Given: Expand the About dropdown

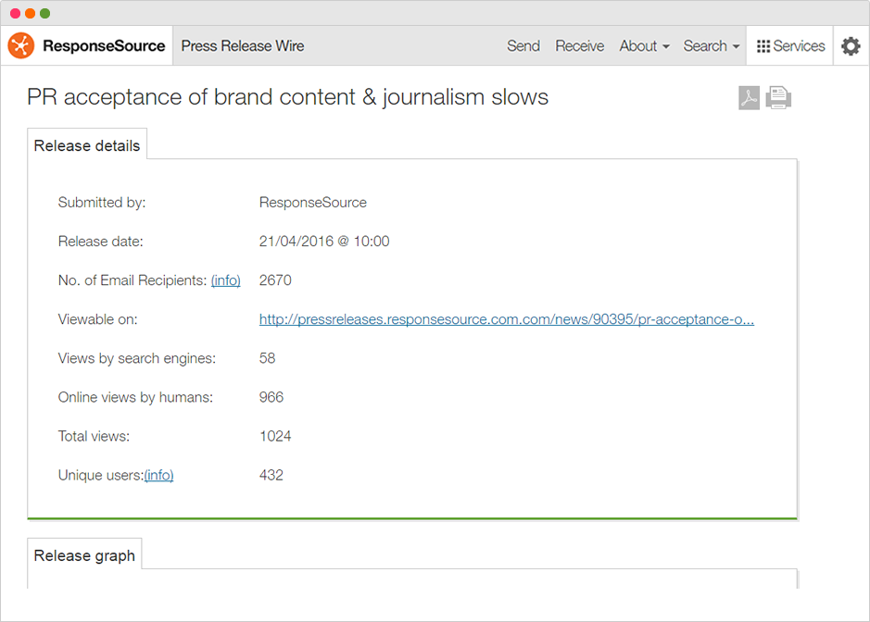Looking at the screenshot, I should (x=644, y=46).
